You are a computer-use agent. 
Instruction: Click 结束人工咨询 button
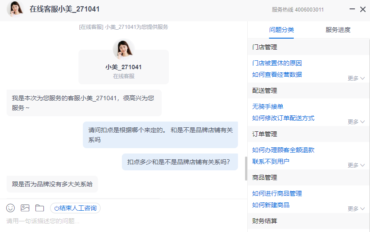(75, 208)
